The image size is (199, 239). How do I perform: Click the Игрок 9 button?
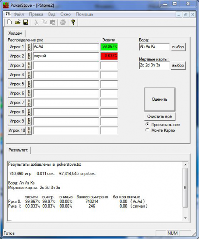tap(17, 121)
